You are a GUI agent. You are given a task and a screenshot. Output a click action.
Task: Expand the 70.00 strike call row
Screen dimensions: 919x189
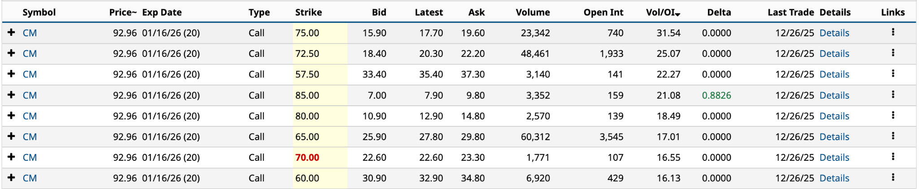[12, 157]
